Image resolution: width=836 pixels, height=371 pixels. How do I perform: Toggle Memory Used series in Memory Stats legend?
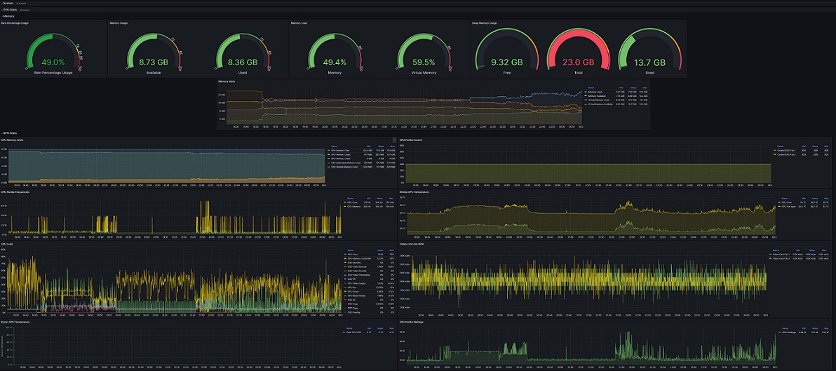click(x=595, y=92)
